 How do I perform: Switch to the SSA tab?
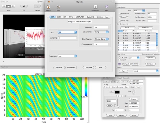point(53,17)
